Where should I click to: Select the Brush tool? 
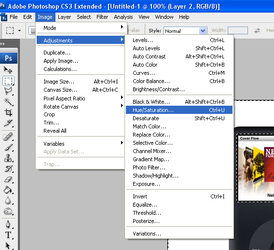pos(8,148)
